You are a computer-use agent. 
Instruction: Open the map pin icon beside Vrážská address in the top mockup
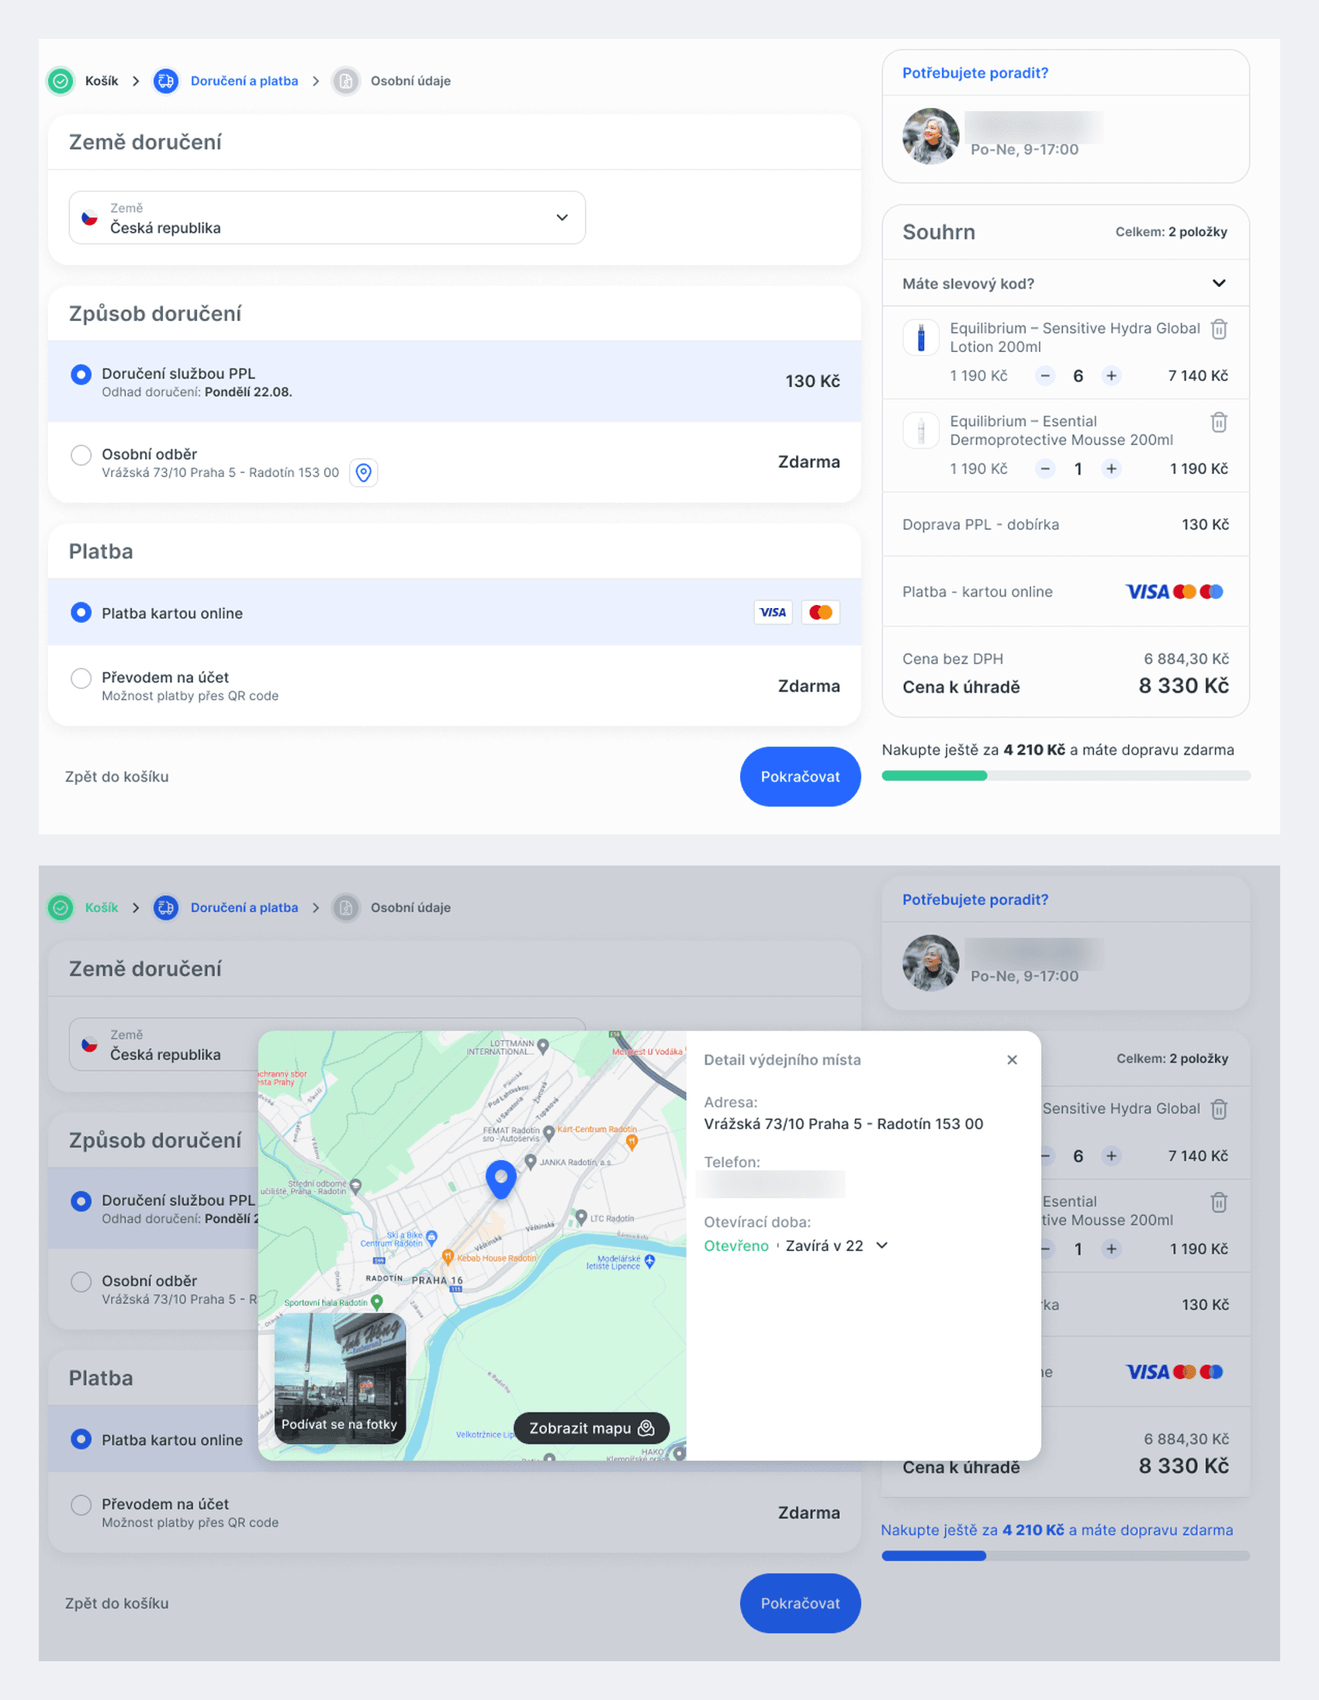364,472
